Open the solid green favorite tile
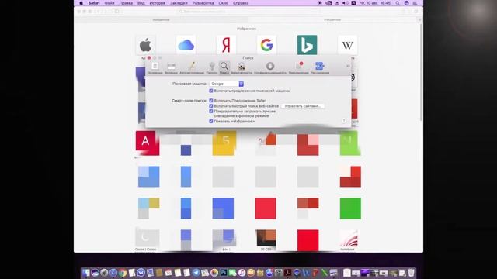497x279 pixels. pyautogui.click(x=350, y=208)
